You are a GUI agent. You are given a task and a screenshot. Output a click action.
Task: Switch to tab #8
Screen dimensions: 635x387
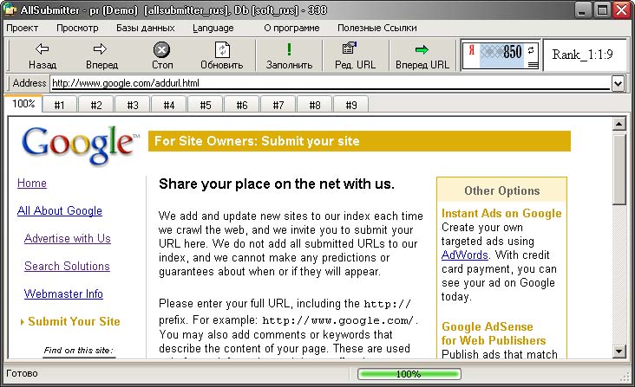point(315,105)
